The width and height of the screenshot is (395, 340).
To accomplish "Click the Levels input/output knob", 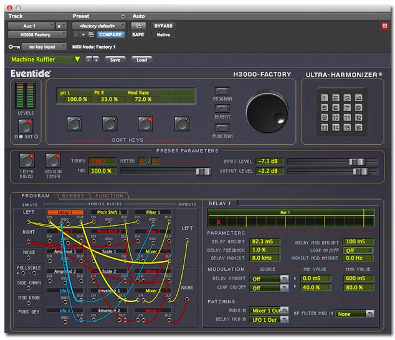I will point(26,126).
